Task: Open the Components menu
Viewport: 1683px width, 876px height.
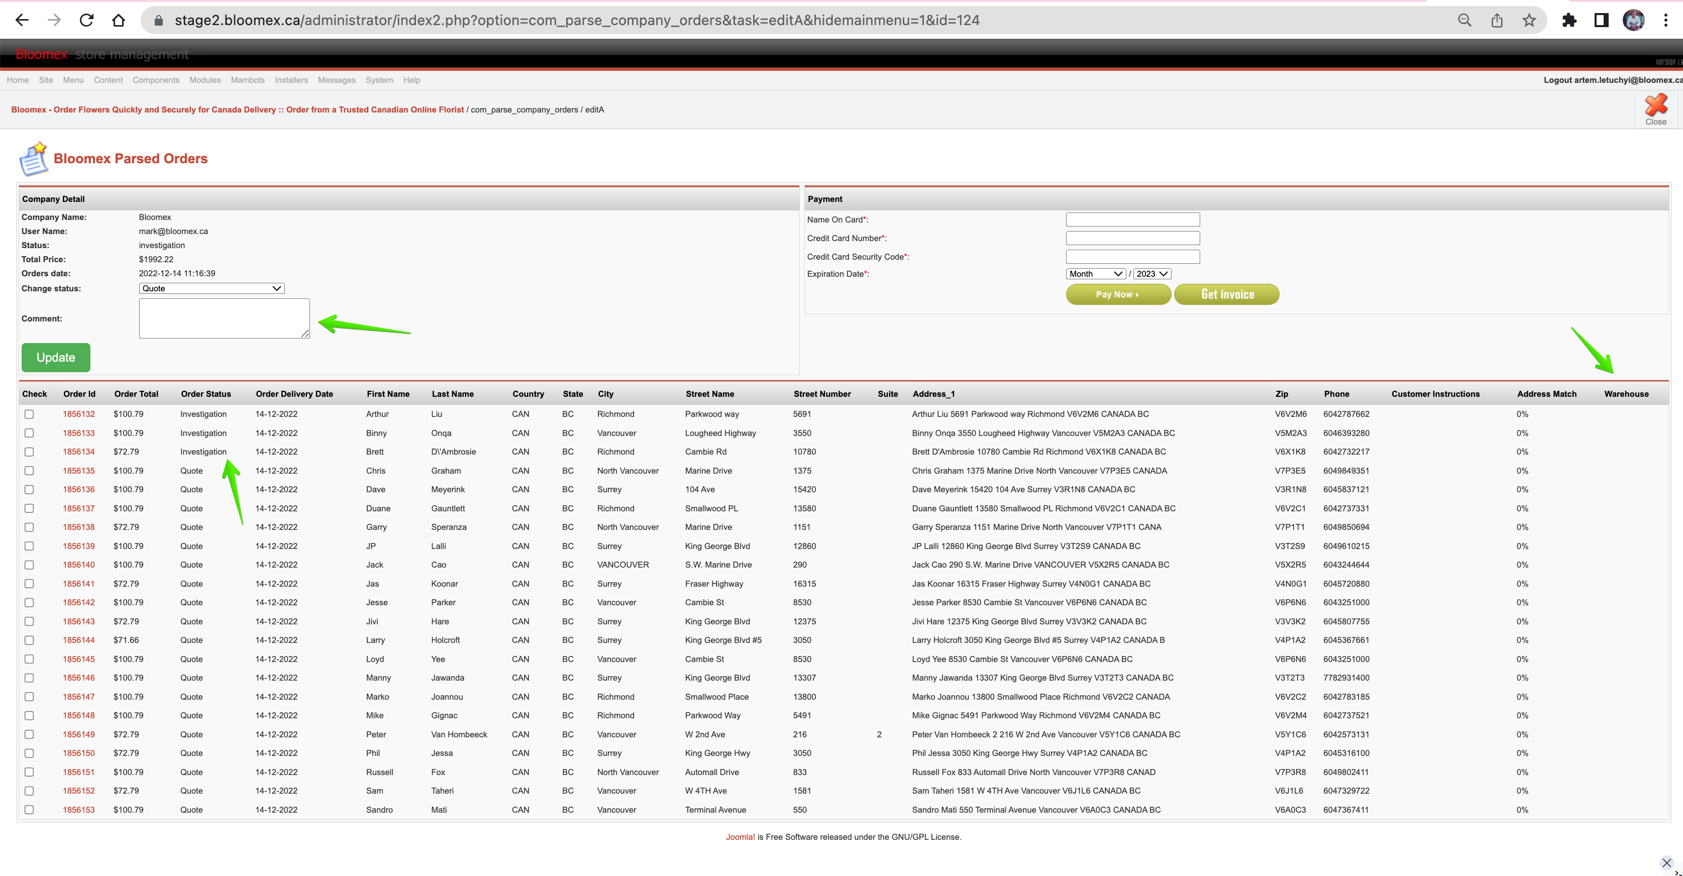Action: point(156,80)
